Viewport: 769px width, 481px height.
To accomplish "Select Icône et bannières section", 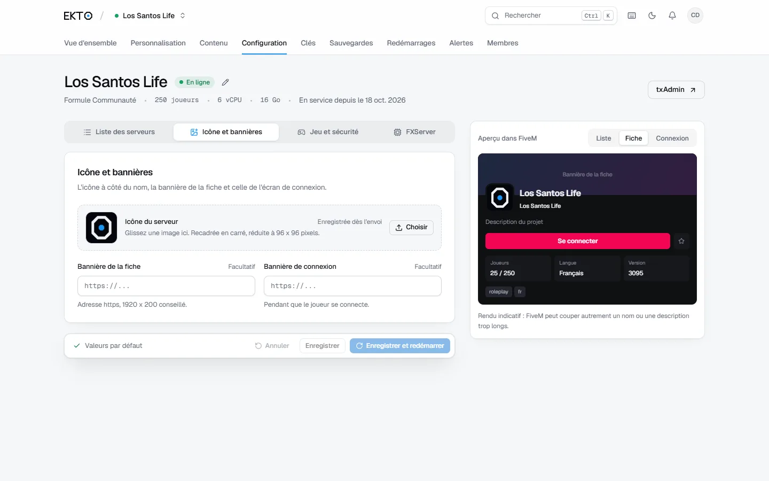I will 226,132.
